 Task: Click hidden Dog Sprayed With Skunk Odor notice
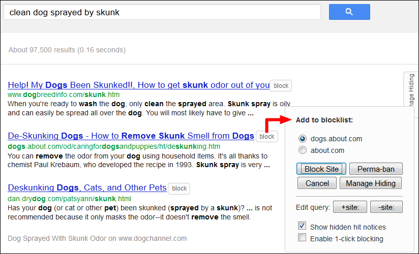[x=97, y=238]
